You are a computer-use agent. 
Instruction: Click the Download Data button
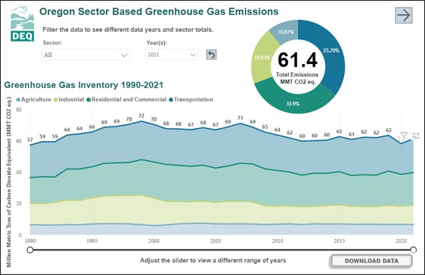click(371, 261)
